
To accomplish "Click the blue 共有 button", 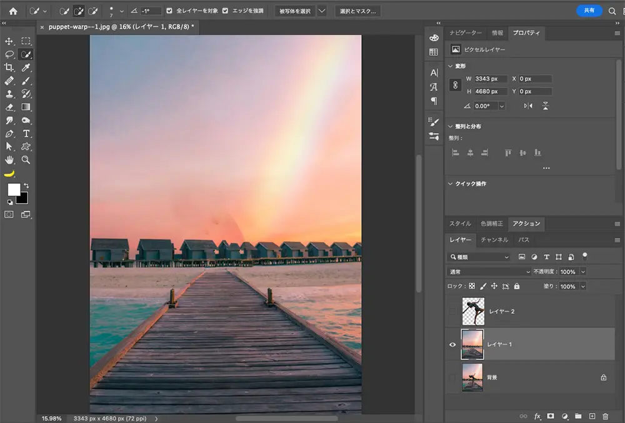I will click(x=589, y=11).
